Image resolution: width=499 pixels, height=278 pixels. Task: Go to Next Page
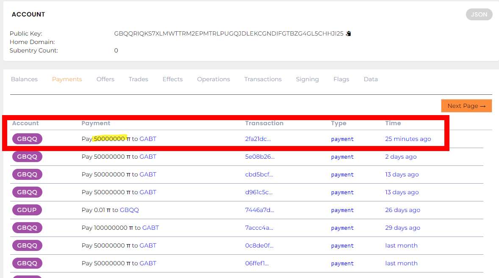point(466,106)
